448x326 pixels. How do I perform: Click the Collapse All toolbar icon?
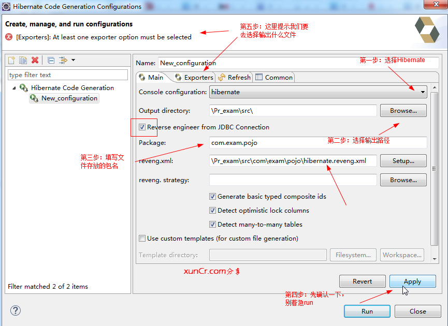[x=51, y=60]
